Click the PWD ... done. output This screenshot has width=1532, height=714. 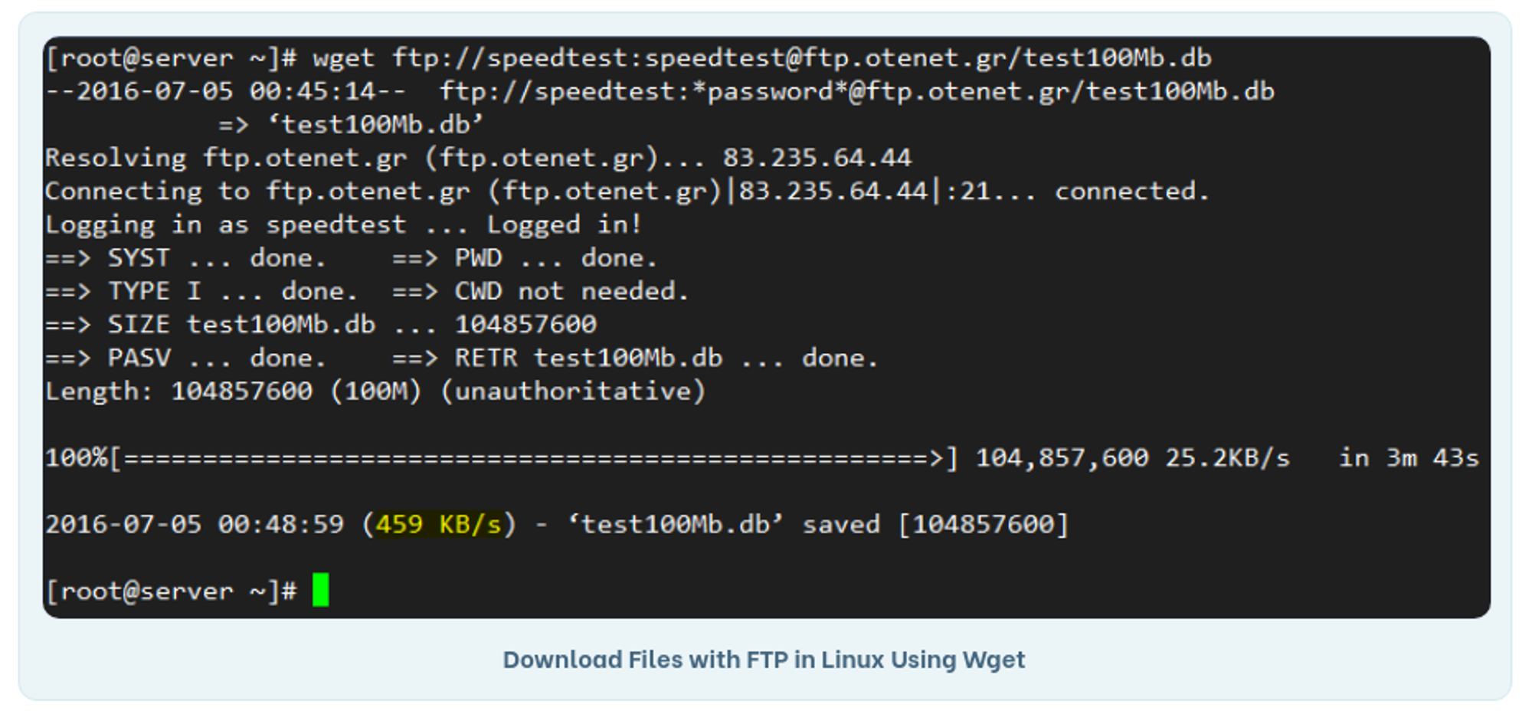556,258
